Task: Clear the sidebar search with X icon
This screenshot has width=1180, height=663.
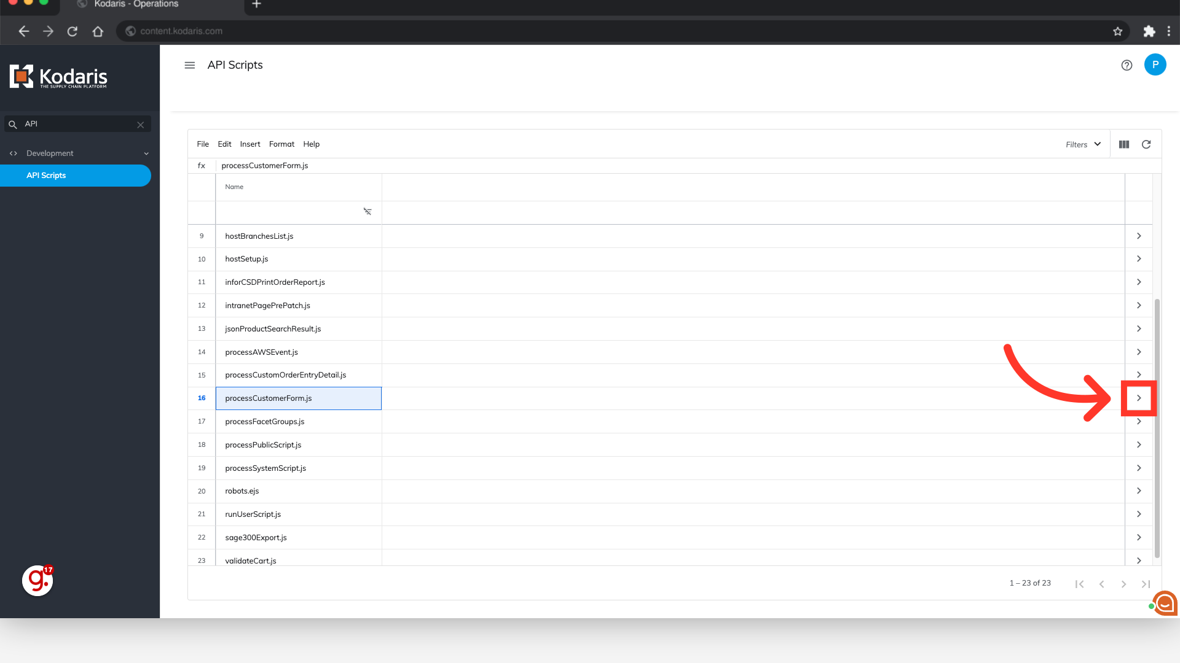Action: 141,125
